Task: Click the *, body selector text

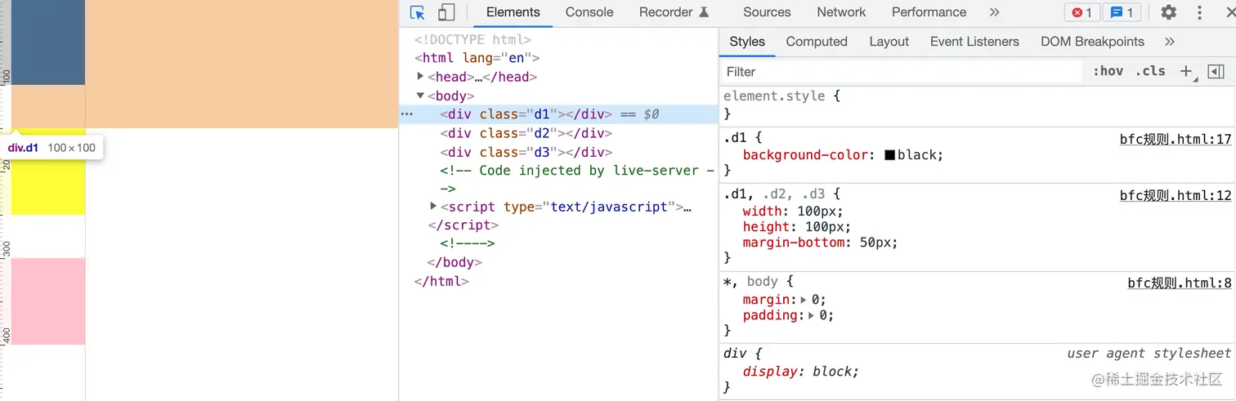Action: click(x=750, y=282)
